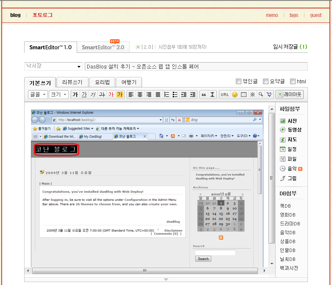Open 드라마DB attachment

click(290, 224)
